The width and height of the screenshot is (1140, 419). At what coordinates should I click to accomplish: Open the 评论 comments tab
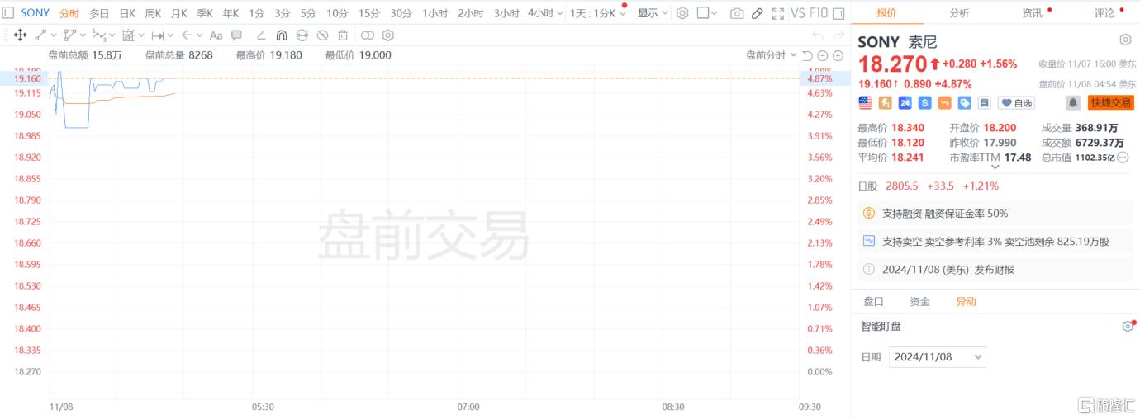(1104, 13)
